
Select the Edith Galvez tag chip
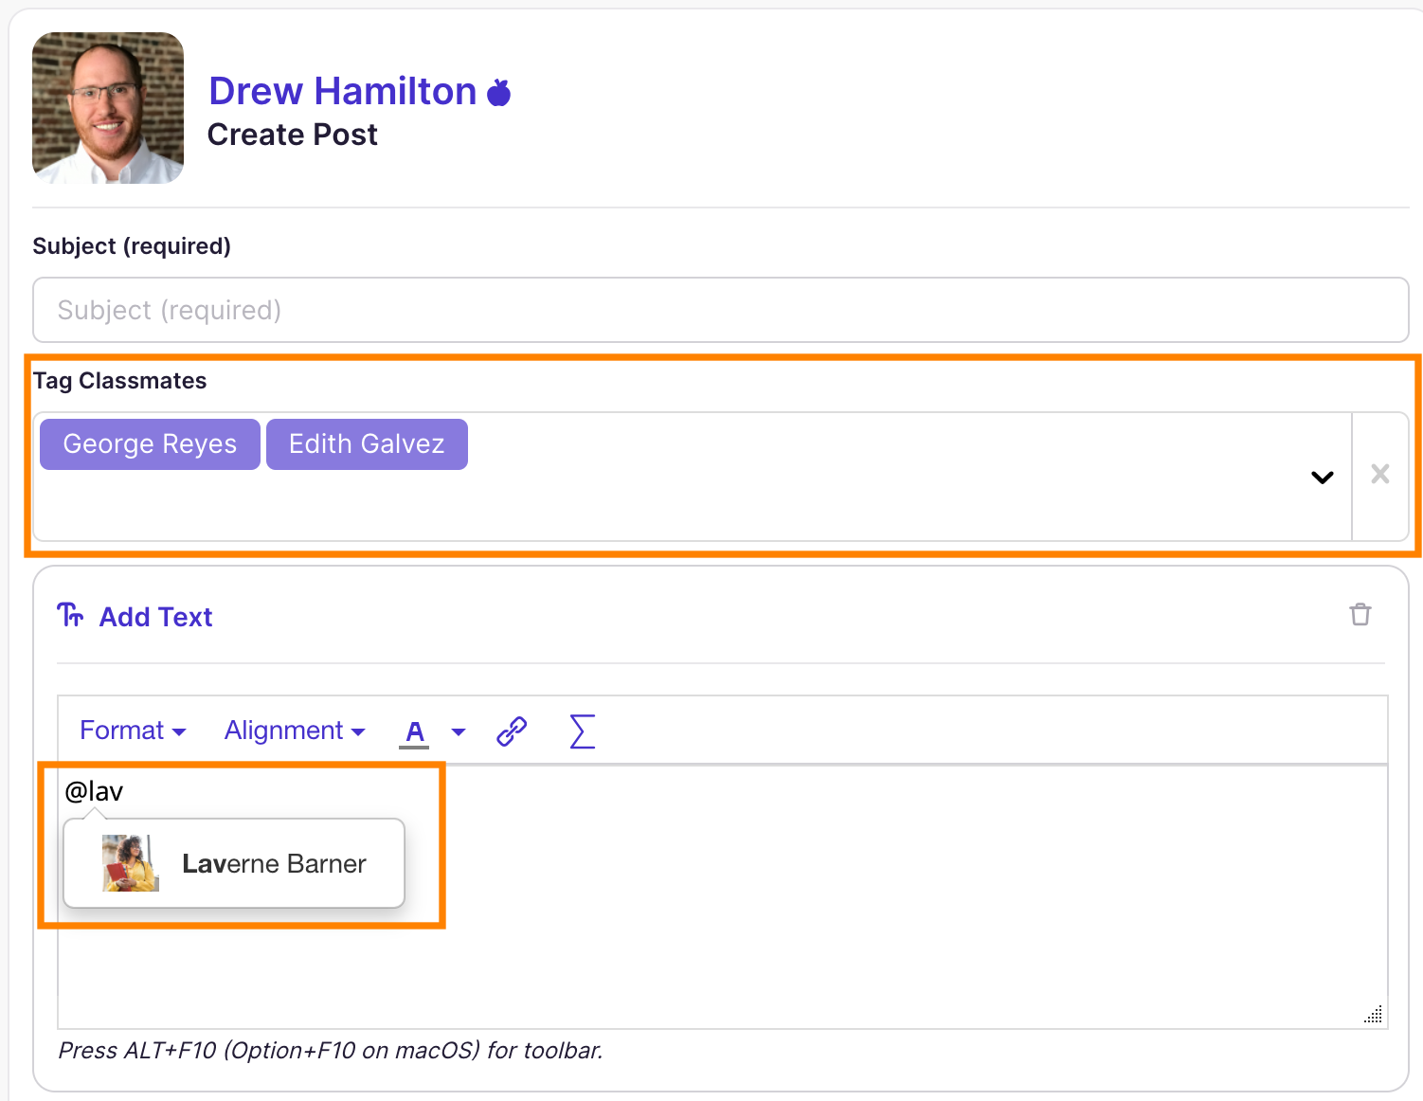367,444
